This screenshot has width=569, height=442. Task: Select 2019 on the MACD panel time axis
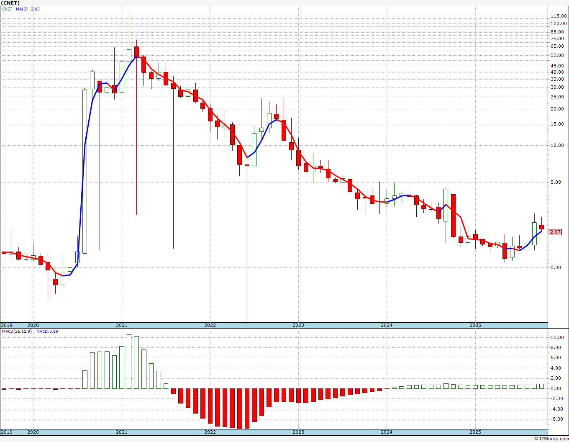(7, 432)
